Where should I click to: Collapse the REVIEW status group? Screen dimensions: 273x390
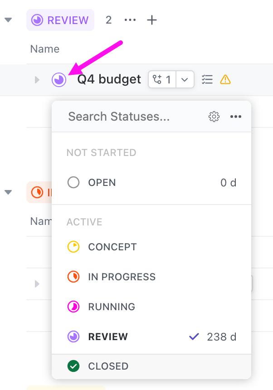point(8,20)
